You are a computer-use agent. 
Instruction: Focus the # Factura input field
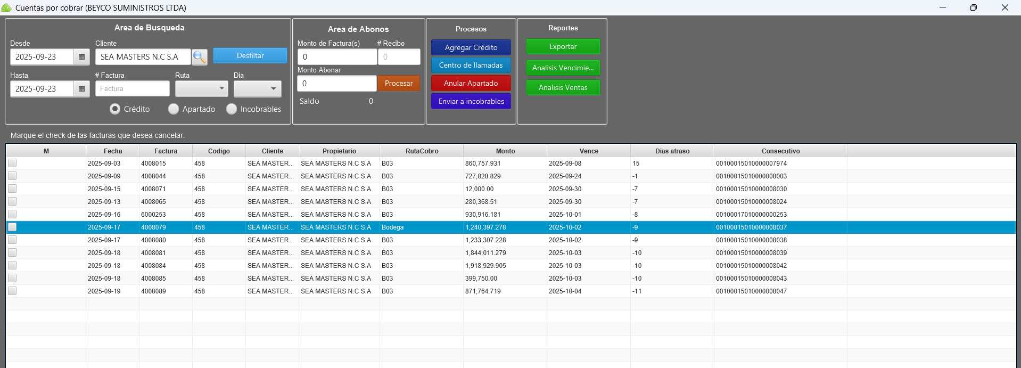tap(132, 89)
